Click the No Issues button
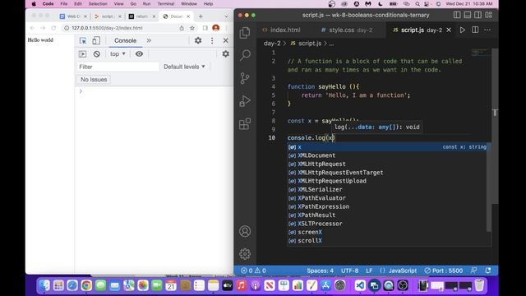This screenshot has width=526, height=296. click(x=94, y=80)
